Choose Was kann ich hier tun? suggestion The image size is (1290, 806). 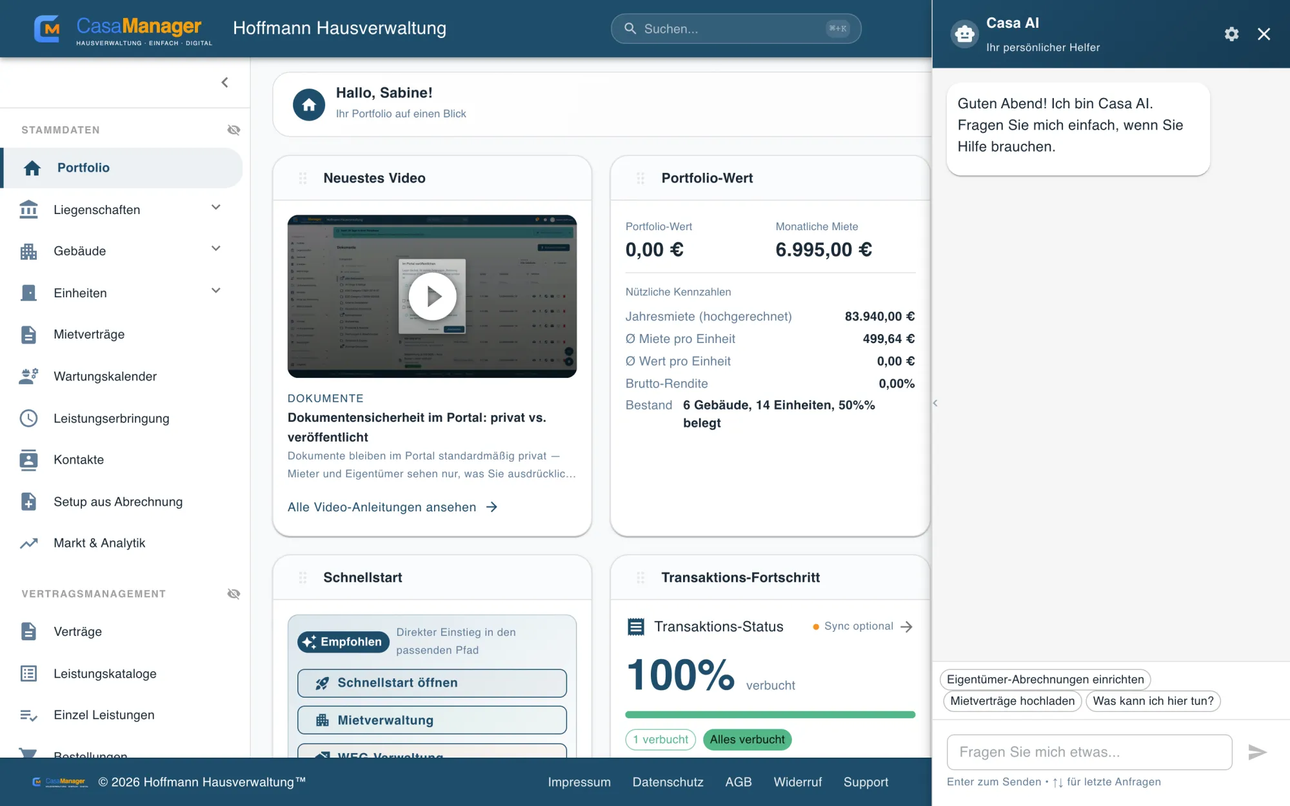point(1153,702)
